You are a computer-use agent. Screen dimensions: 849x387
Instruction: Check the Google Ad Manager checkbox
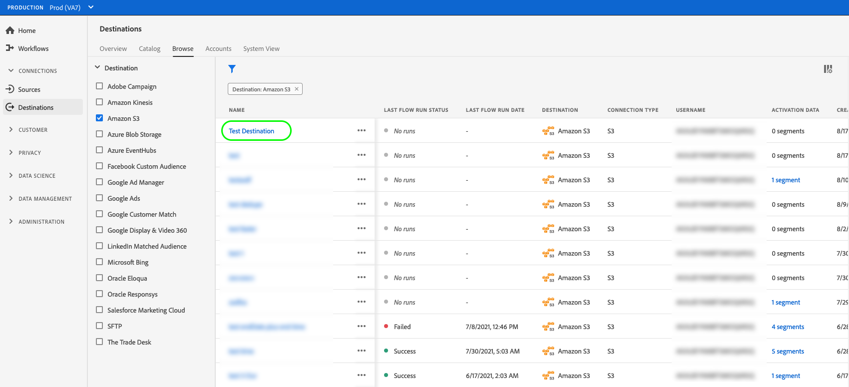[99, 182]
